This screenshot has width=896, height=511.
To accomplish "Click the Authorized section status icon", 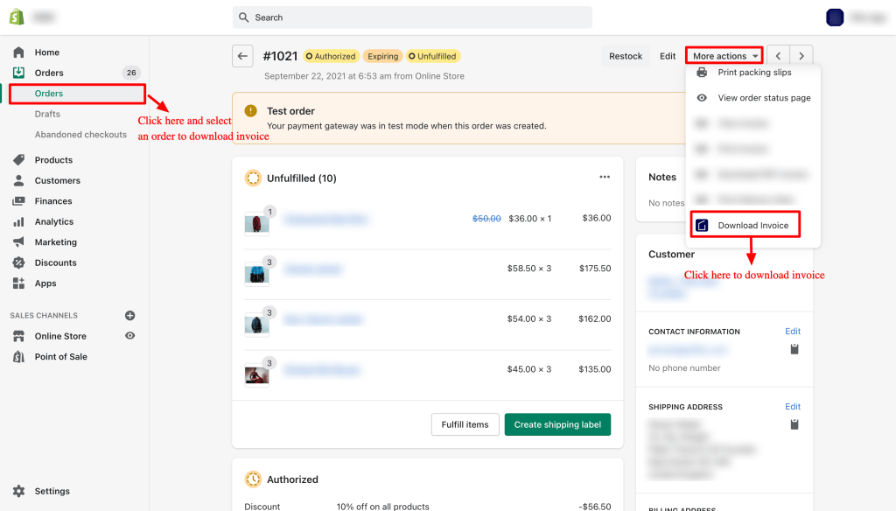I will click(253, 479).
